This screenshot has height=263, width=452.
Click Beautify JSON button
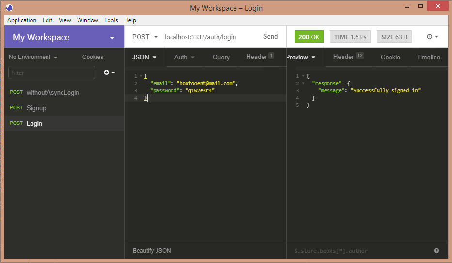coord(152,251)
